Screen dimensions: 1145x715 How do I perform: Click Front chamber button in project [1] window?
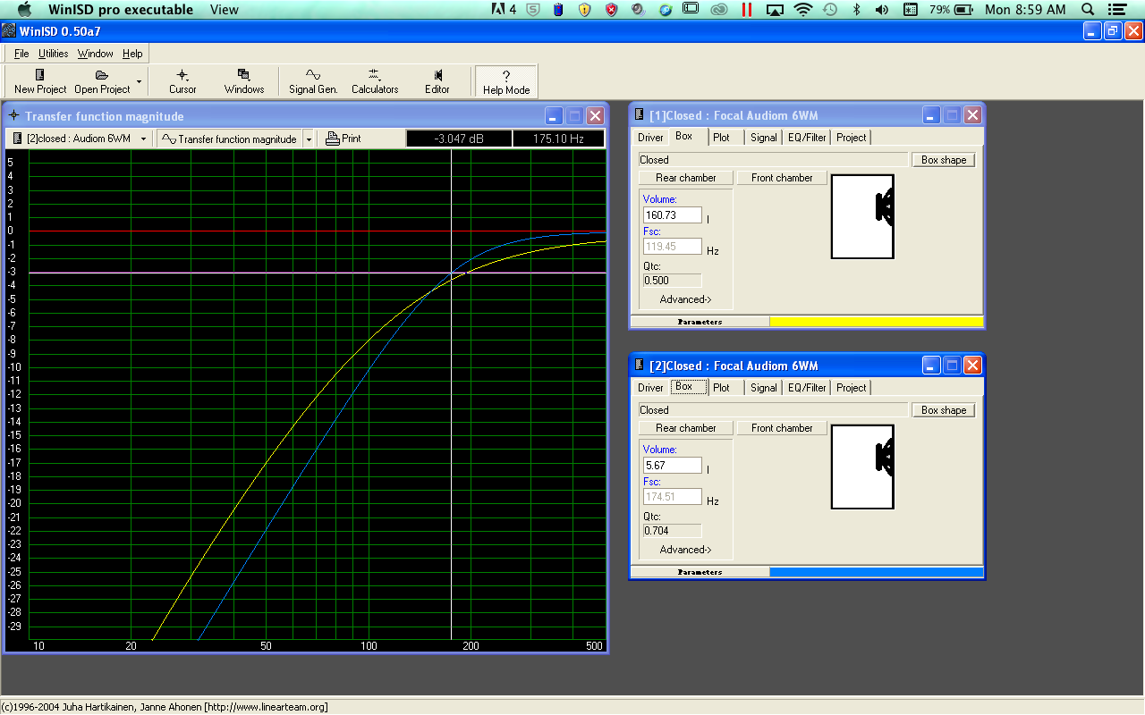tap(782, 178)
